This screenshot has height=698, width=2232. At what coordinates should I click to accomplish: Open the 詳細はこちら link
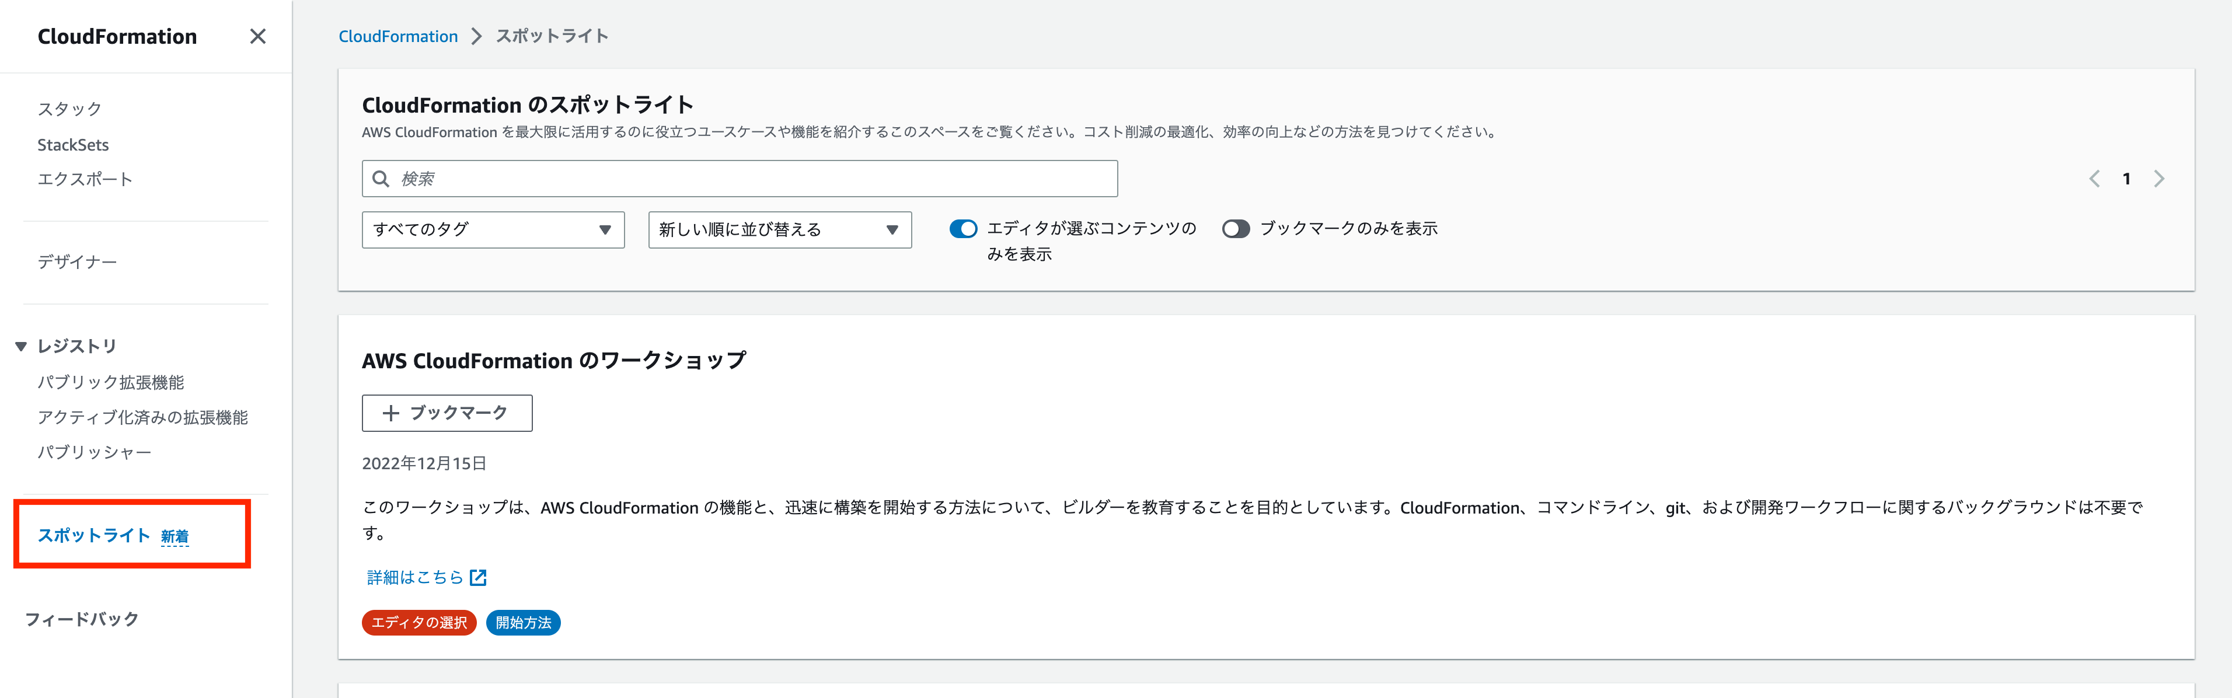tap(415, 578)
